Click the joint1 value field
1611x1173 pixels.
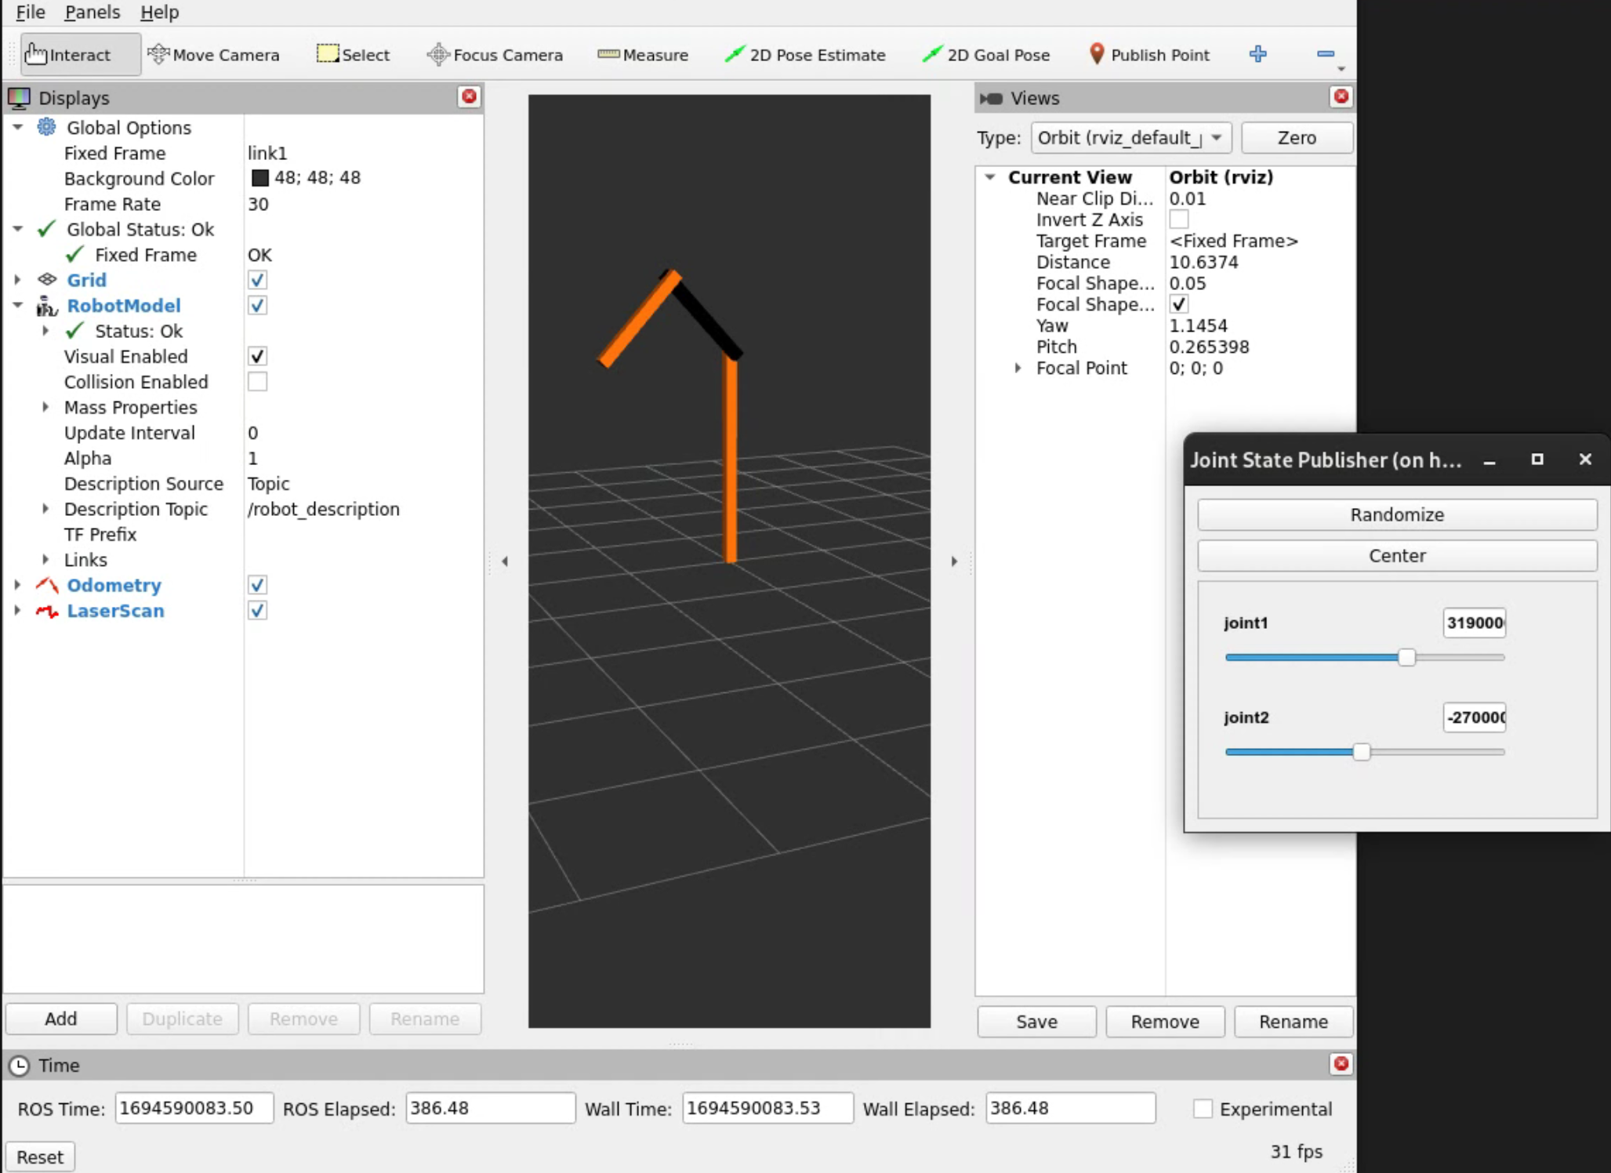1474,623
